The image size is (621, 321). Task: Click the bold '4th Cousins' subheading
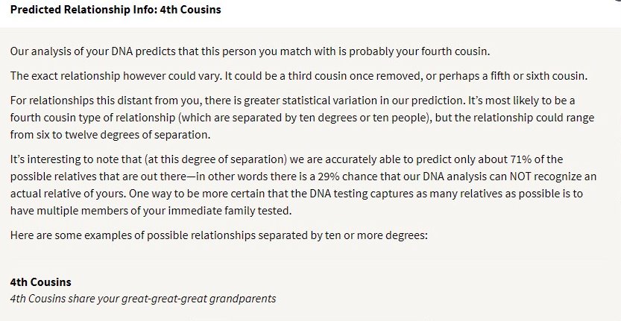[x=41, y=282]
